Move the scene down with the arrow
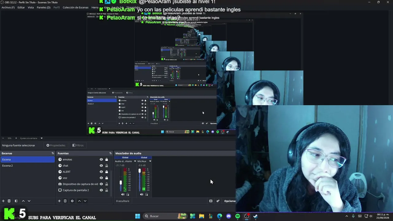The height and width of the screenshot is (221, 393). (29, 201)
